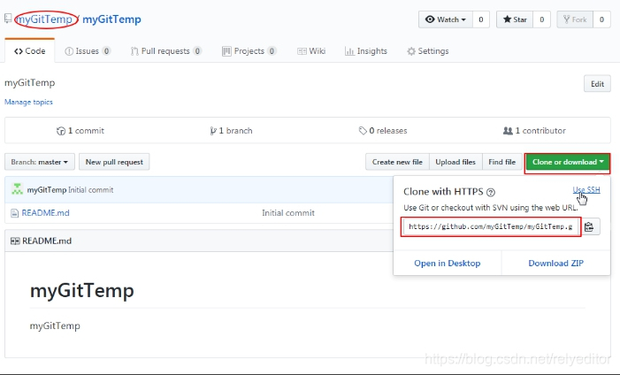Open the bold myGitTemp repository name link

tap(111, 19)
